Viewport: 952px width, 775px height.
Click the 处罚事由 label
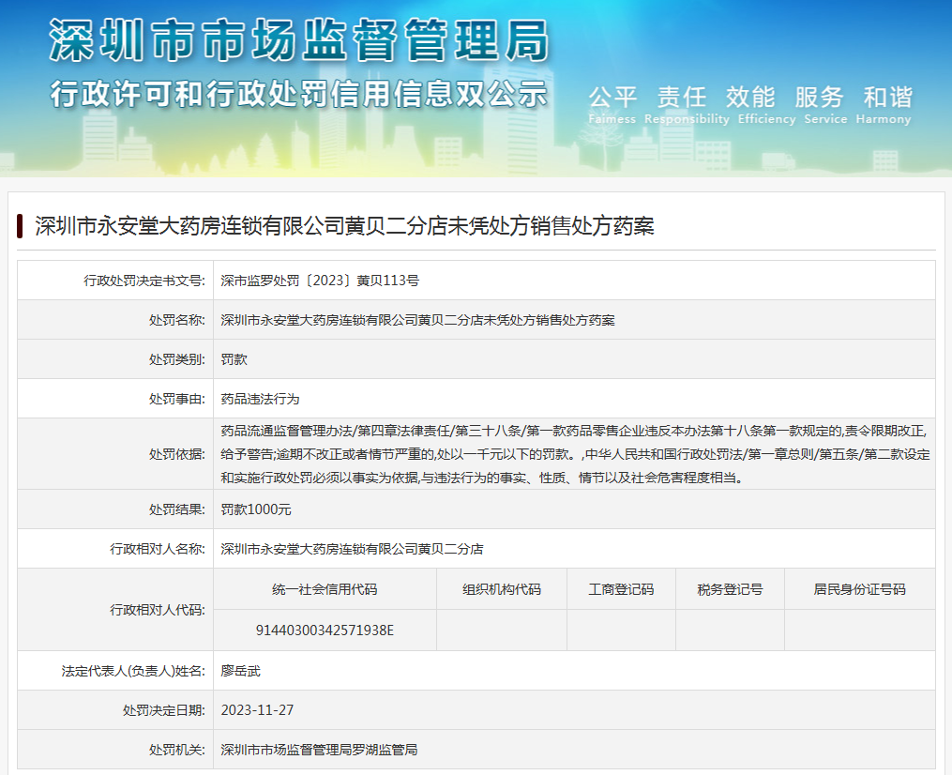(x=176, y=399)
